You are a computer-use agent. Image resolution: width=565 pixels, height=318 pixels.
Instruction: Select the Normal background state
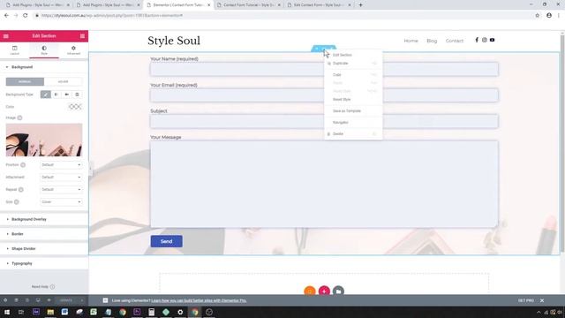(x=25, y=81)
